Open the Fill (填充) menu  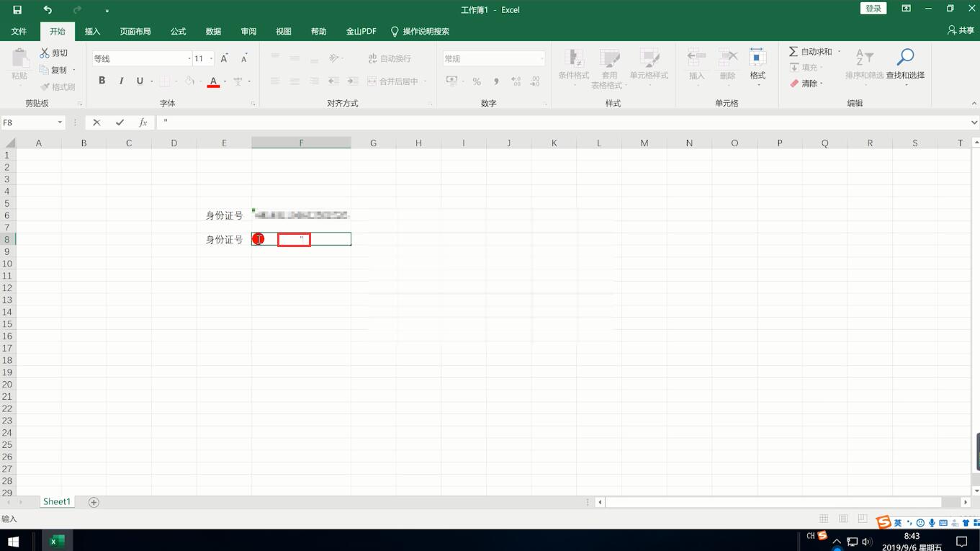pyautogui.click(x=804, y=68)
